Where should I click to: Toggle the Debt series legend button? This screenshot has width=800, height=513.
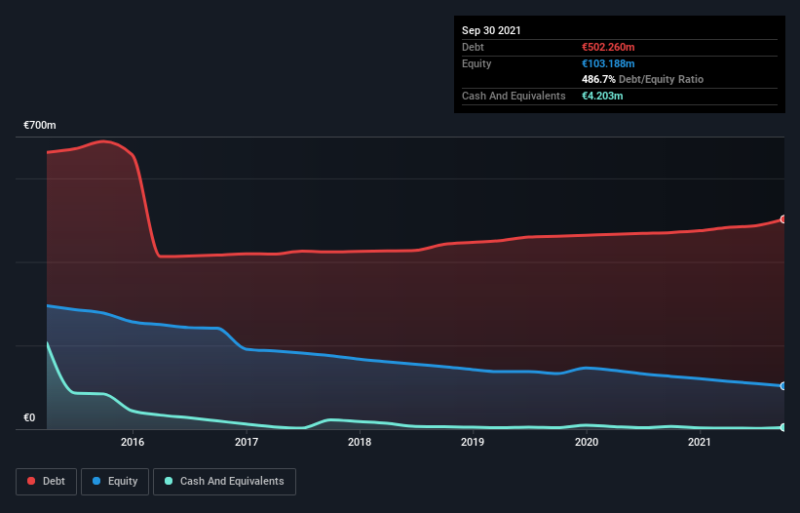click(47, 482)
